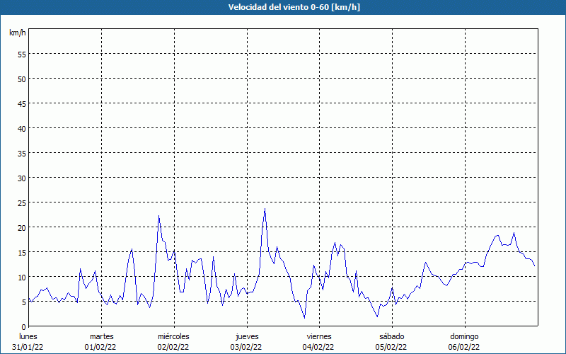Click the '55' y-axis value
The width and height of the screenshot is (566, 354).
click(22, 55)
